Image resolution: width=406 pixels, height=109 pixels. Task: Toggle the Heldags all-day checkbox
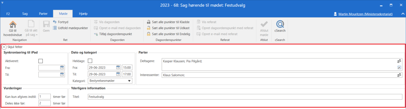[x=90, y=61]
